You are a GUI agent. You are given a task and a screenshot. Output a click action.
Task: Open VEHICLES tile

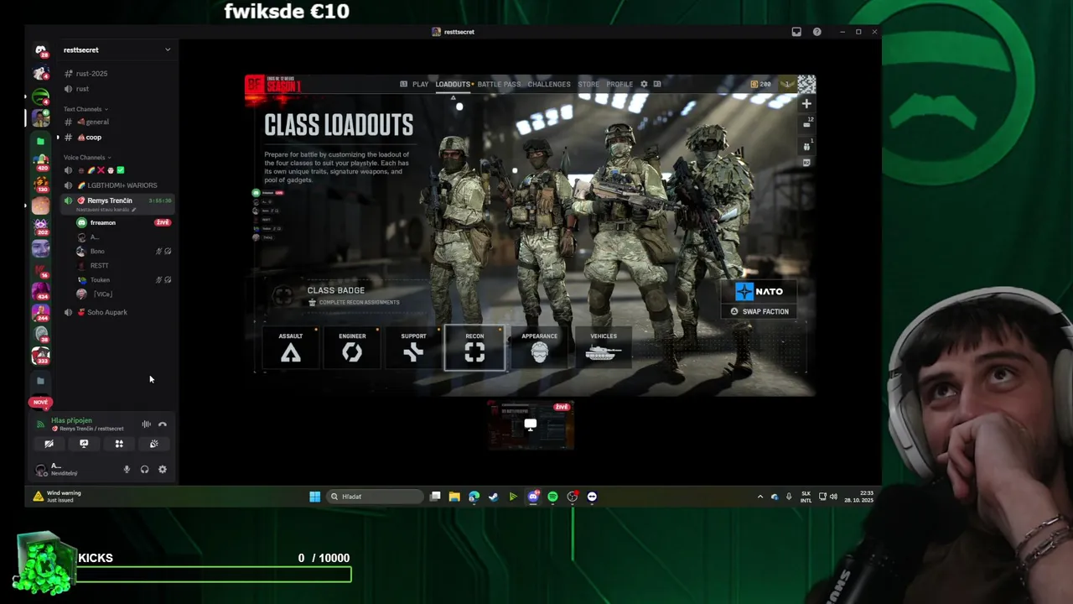pyautogui.click(x=604, y=347)
